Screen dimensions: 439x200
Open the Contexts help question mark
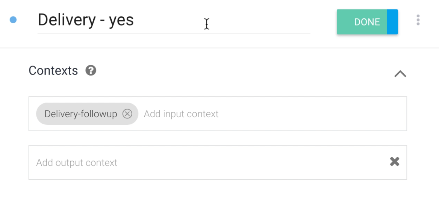91,70
